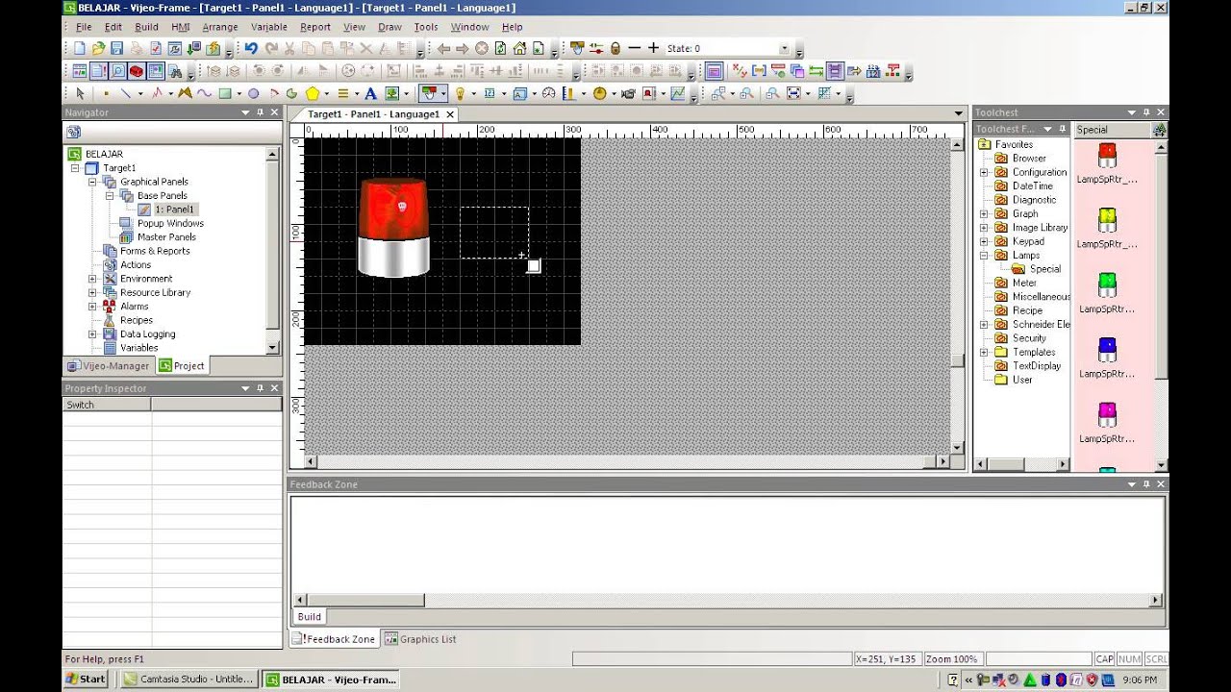Screen dimensions: 1231x692
Task: Select the Meter gauge tool
Action: point(549,93)
